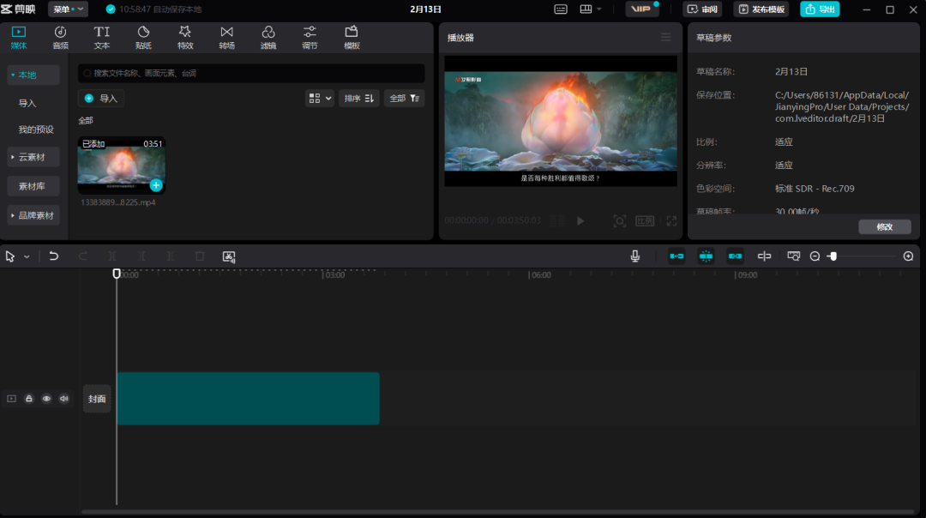Open the layout switcher icon
Screen dimensions: 926x518
pos(586,9)
